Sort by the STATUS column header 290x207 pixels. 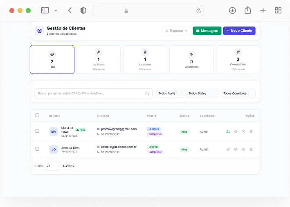(x=184, y=116)
